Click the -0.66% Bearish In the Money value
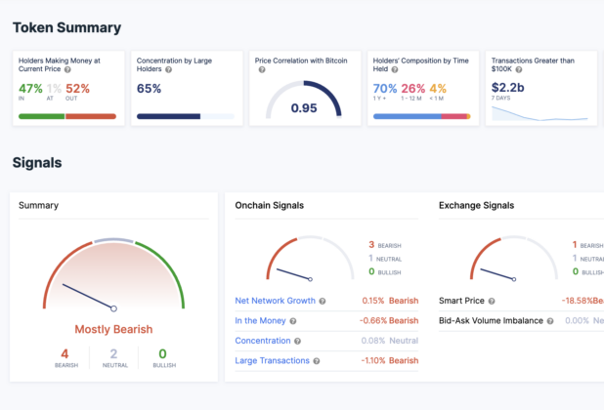The height and width of the screenshot is (410, 604). [x=389, y=321]
